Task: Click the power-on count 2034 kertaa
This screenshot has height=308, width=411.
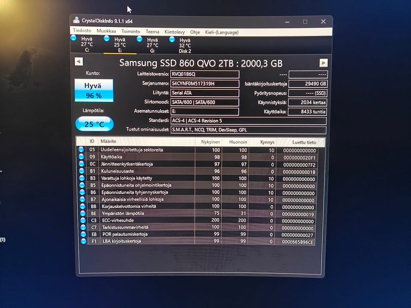Action: (x=308, y=102)
